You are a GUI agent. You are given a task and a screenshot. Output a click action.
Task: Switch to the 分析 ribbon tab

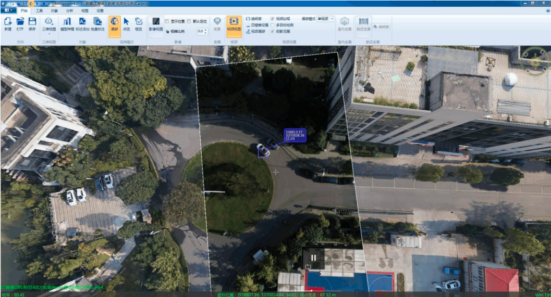[x=69, y=10]
